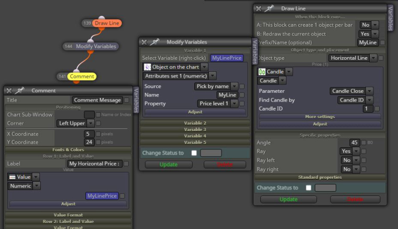
Task: Open Corner Left Upper dropdown
Action: tap(75, 123)
